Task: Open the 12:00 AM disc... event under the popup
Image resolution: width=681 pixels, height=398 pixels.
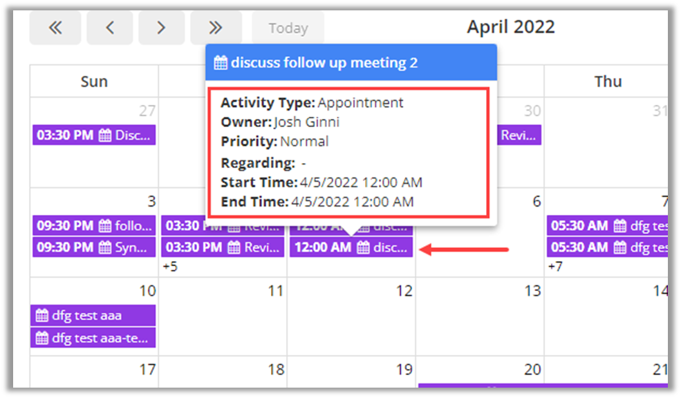Action: coord(351,247)
